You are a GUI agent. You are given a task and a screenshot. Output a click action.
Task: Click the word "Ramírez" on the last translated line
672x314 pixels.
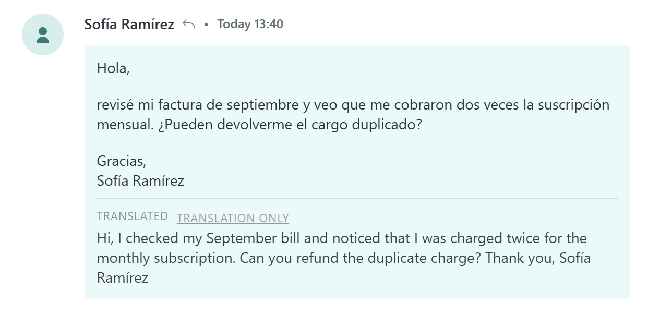pos(123,278)
